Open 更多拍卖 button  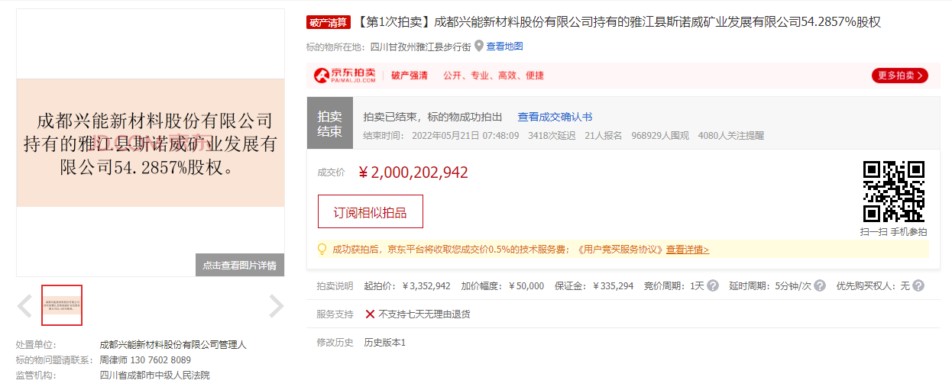coord(899,76)
